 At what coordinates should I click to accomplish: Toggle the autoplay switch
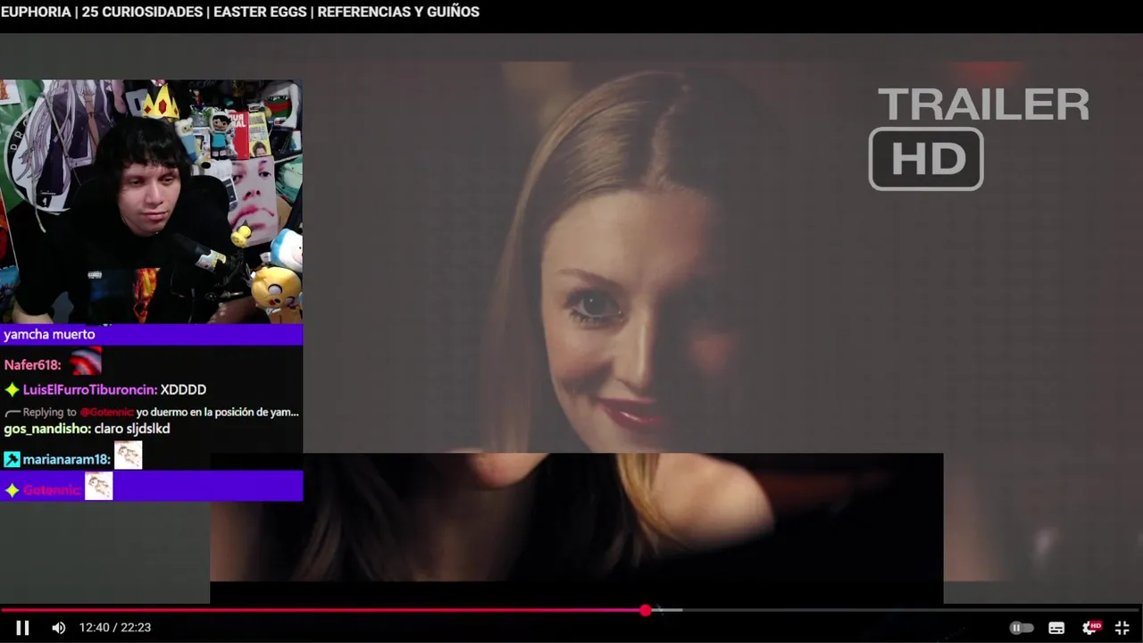tap(1021, 628)
